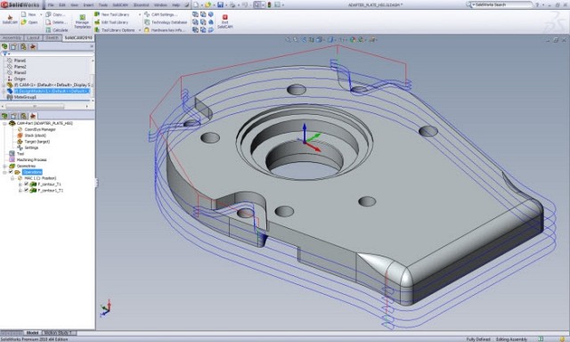The height and width of the screenshot is (342, 570).
Task: Click Apply Scene icon
Action: [x=361, y=39]
